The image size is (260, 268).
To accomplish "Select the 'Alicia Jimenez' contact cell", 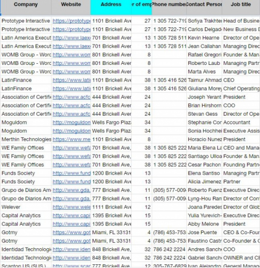I will click(x=204, y=182).
